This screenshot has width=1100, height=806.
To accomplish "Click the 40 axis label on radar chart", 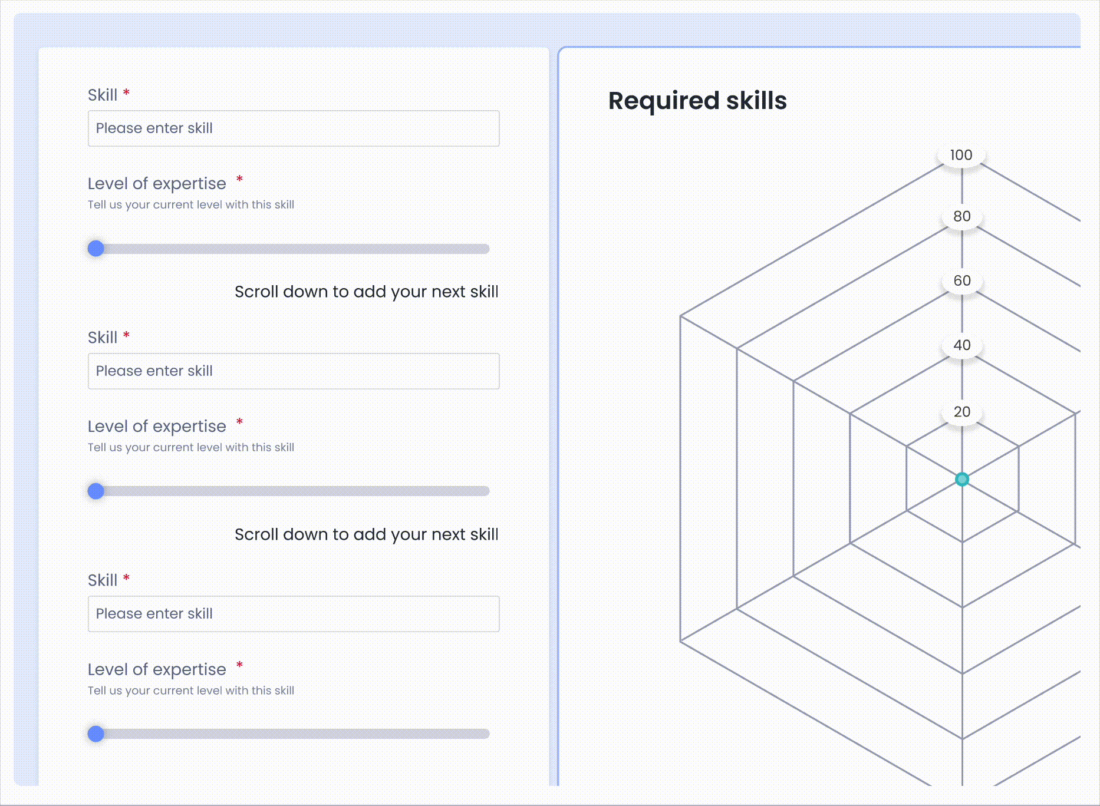I will pyautogui.click(x=962, y=345).
